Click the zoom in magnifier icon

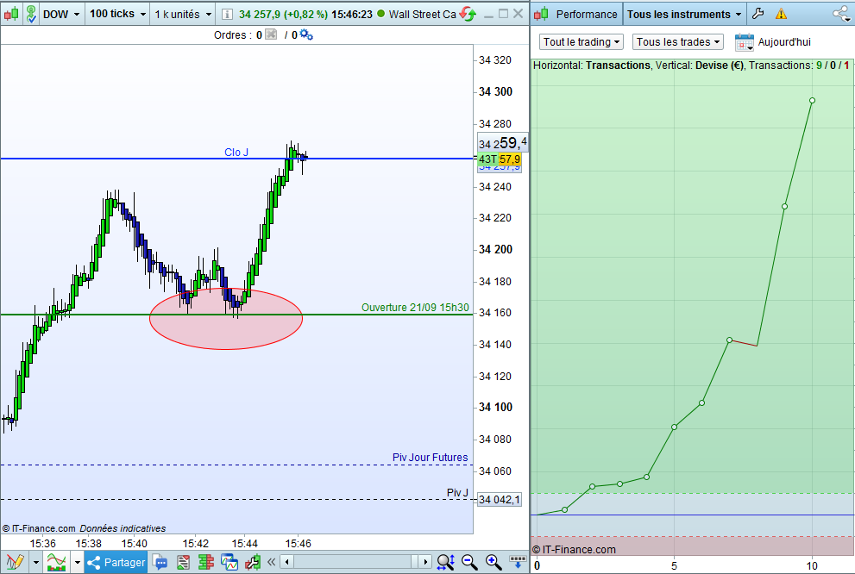click(x=494, y=562)
